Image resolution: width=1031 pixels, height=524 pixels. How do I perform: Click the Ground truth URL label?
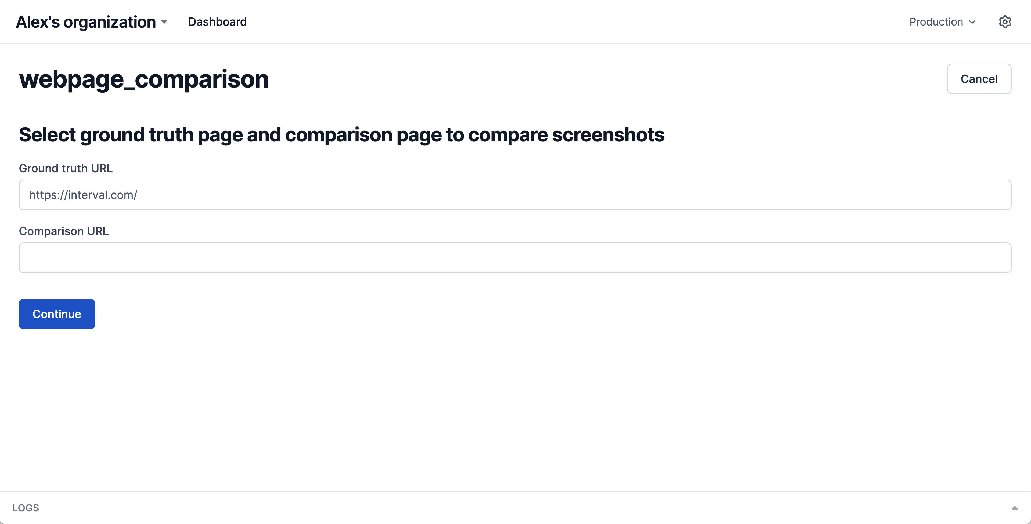coord(66,168)
